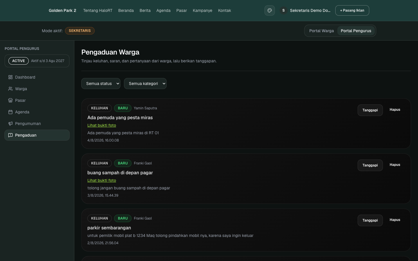Click the timestamp 3/8/2026, 15.44.39
This screenshot has height=261, width=418.
pos(103,195)
